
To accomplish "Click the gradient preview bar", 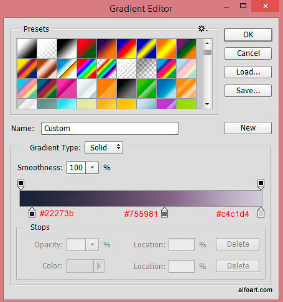I will [141, 198].
